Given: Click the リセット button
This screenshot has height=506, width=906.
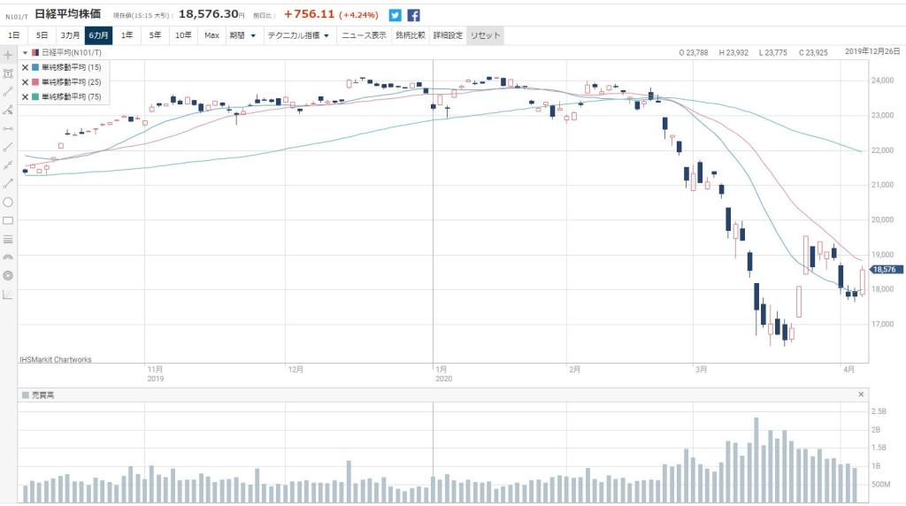Looking at the screenshot, I should click(x=485, y=35).
